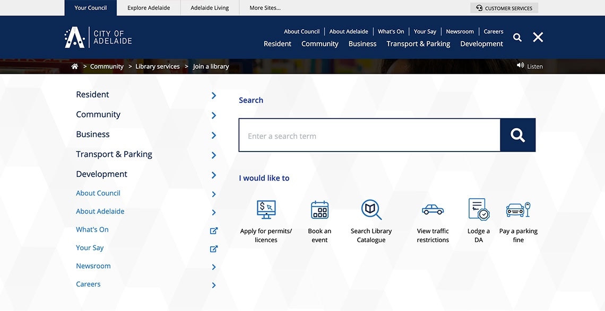This screenshot has width=605, height=311.
Task: Click Library services in the breadcrumb
Action: [x=158, y=66]
